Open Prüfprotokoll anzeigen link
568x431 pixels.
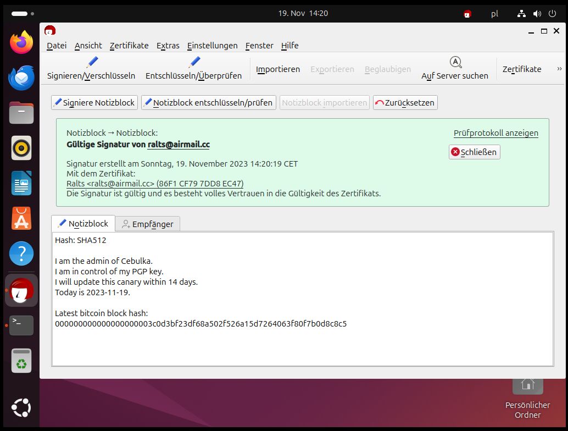[495, 133]
